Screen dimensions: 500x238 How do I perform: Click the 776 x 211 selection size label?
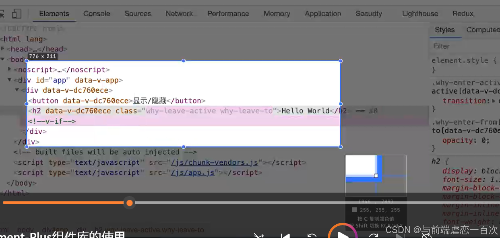[x=43, y=56]
